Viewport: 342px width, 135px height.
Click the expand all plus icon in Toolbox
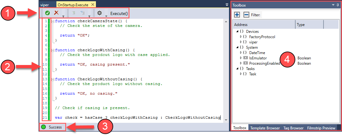(237, 15)
